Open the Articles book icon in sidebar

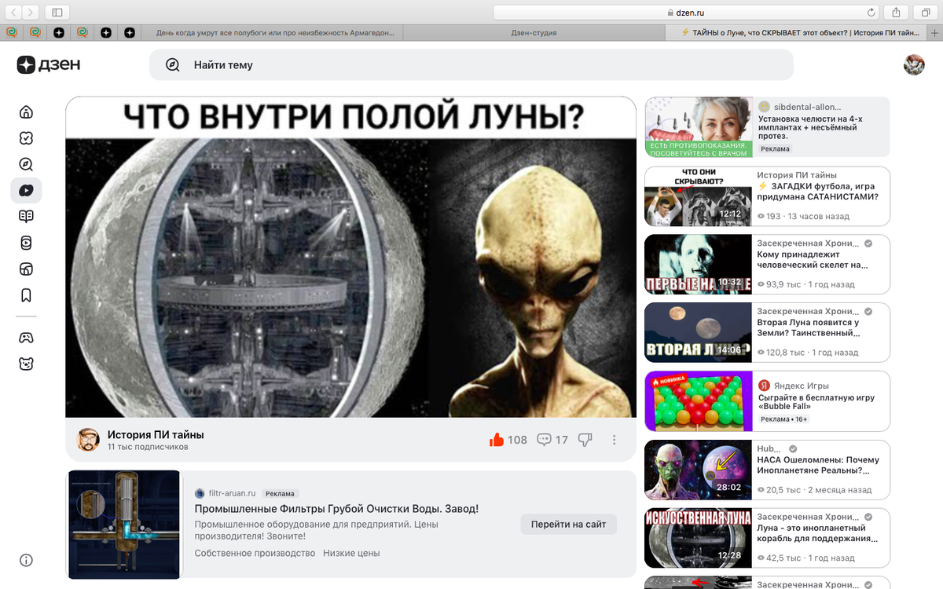(27, 217)
